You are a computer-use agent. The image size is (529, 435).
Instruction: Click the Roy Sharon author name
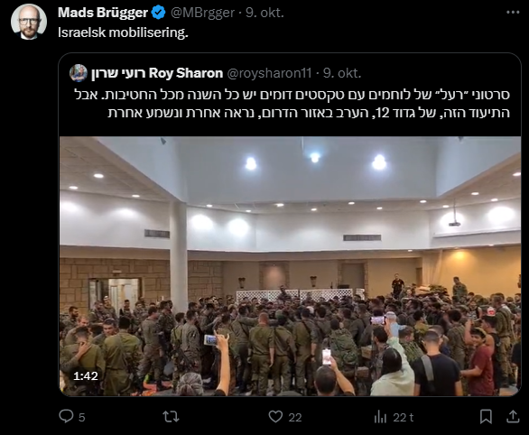[x=157, y=73]
